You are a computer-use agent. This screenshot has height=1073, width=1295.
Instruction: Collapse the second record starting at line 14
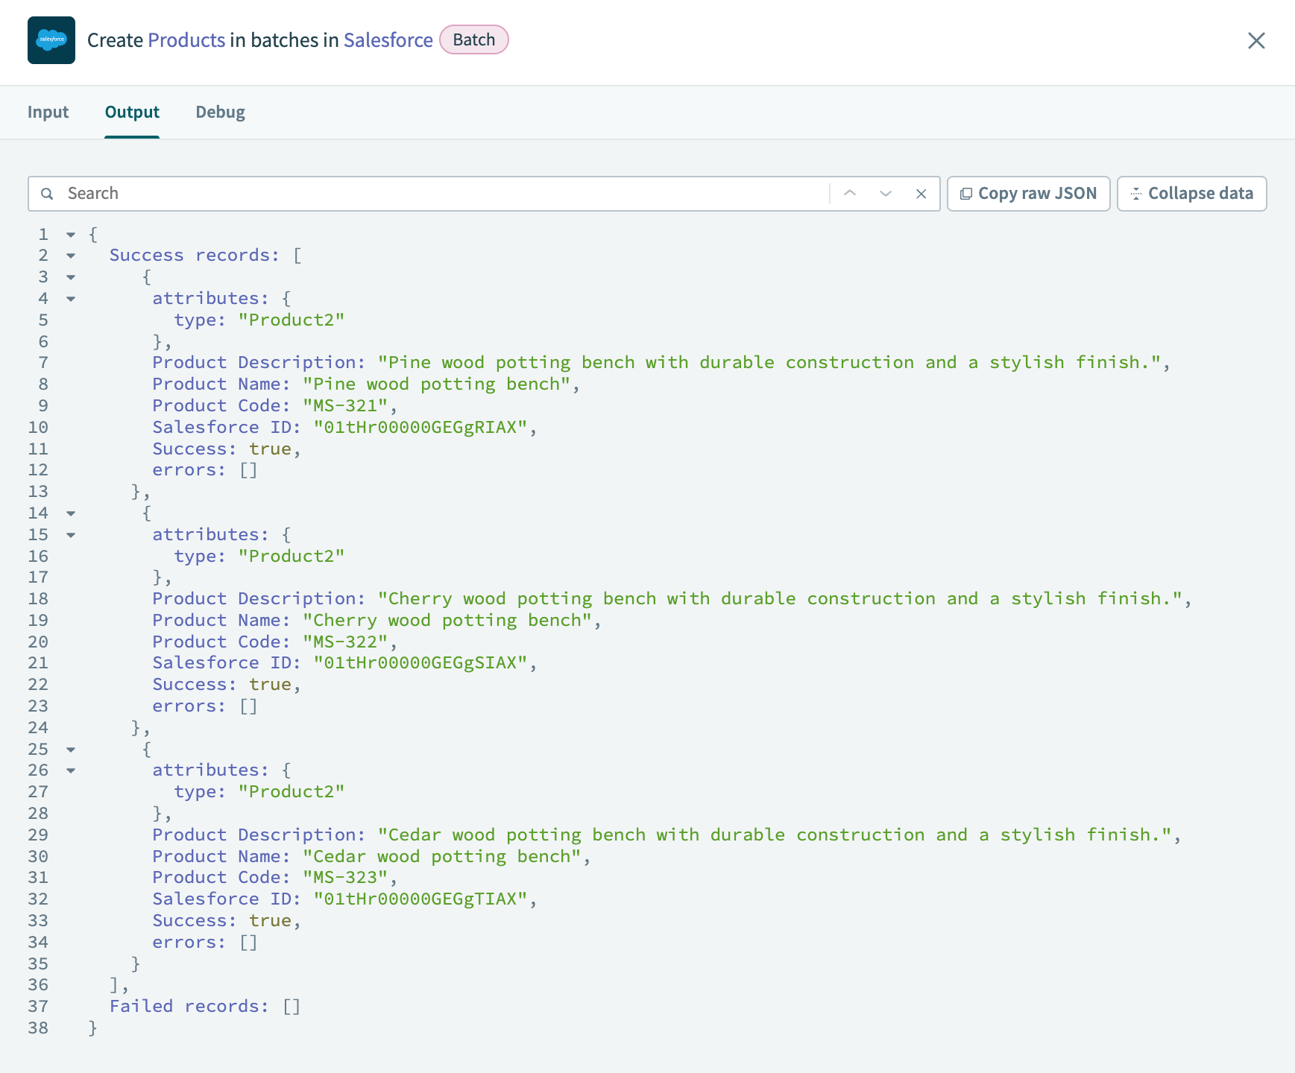(x=70, y=513)
